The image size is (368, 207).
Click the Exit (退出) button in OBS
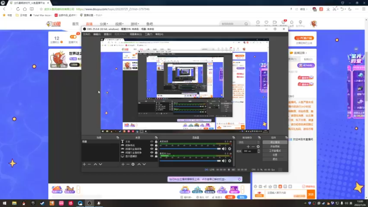pos(275,159)
